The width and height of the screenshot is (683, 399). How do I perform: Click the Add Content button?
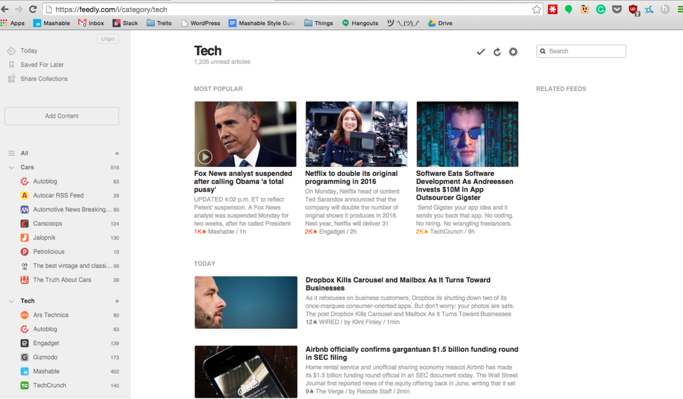[61, 116]
